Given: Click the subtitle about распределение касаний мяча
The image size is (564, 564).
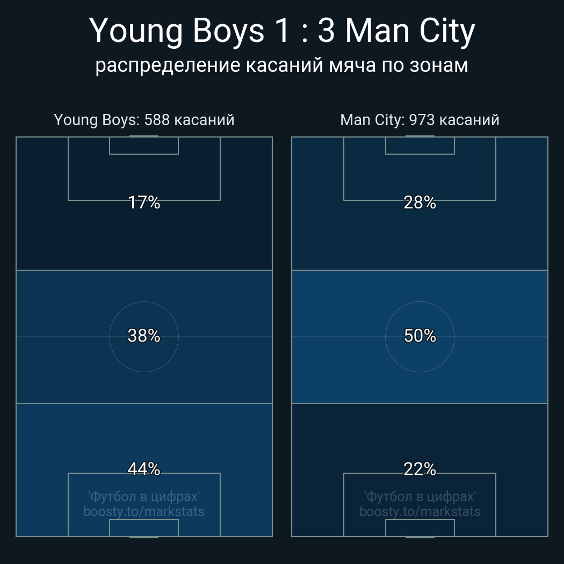Looking at the screenshot, I should pyautogui.click(x=282, y=66).
